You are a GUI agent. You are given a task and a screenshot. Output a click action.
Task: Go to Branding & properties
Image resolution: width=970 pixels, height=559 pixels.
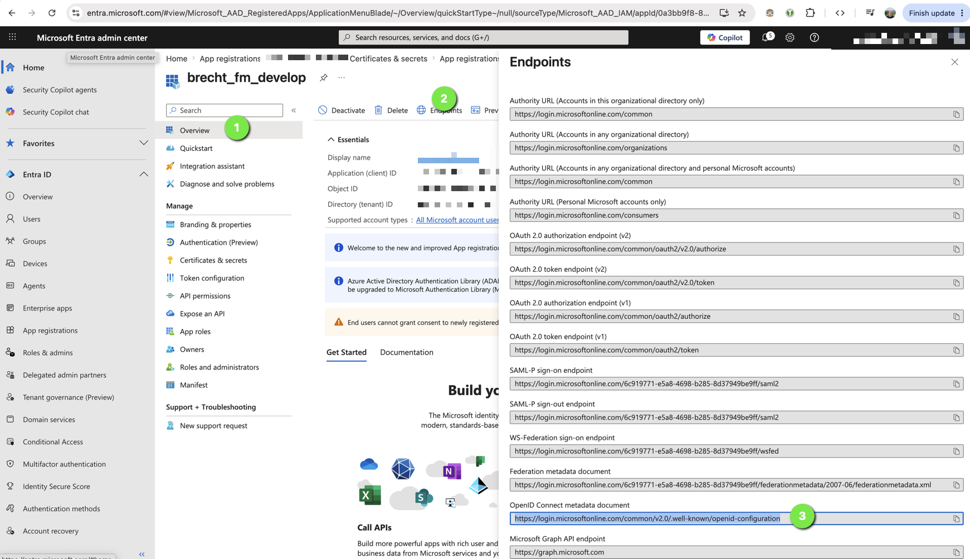pyautogui.click(x=215, y=225)
